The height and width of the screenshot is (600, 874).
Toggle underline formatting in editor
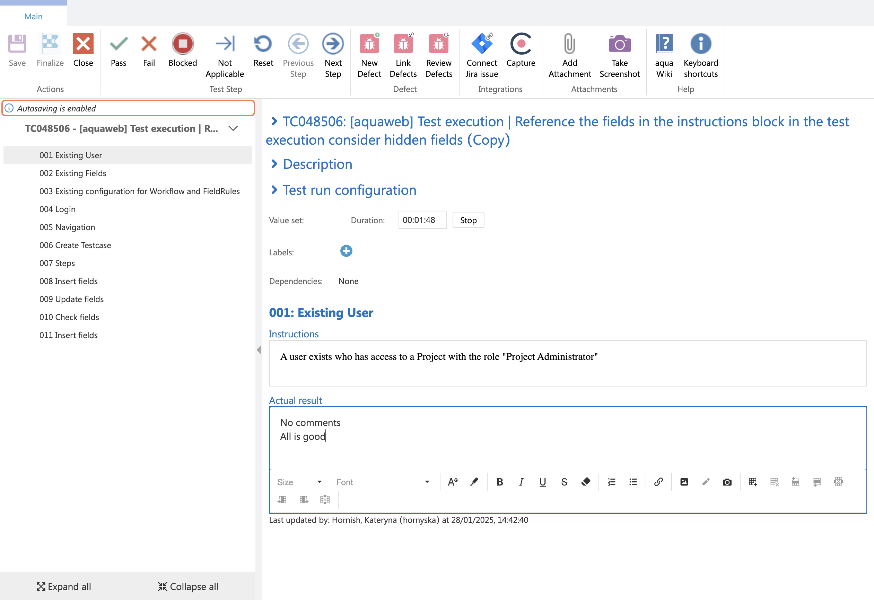coord(542,482)
